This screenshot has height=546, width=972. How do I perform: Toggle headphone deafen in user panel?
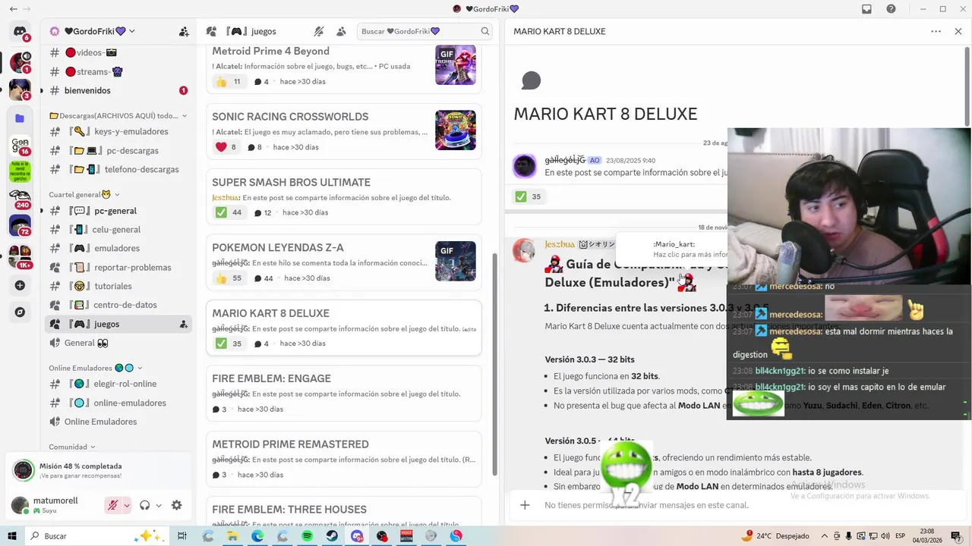[x=144, y=505]
